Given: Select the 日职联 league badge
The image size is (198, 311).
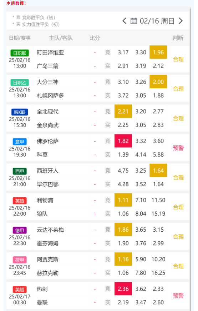Looking at the screenshot, I should [20, 53].
